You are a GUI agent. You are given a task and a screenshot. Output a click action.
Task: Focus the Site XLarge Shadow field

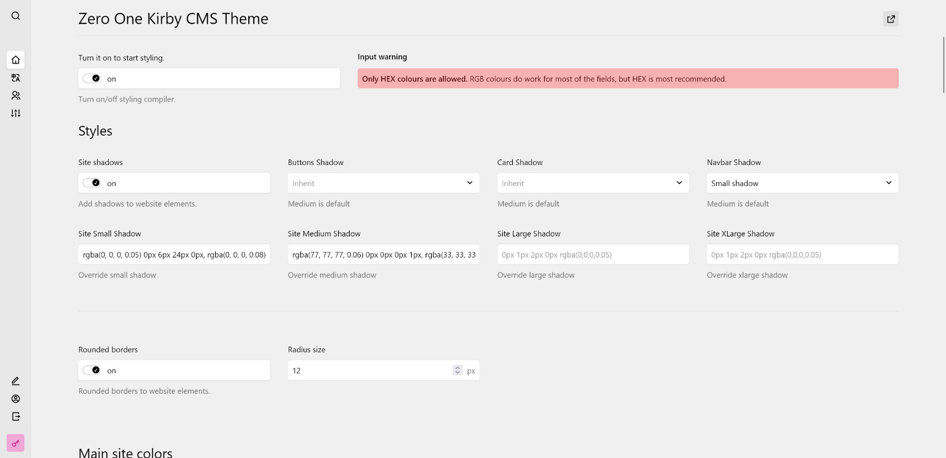coord(802,255)
